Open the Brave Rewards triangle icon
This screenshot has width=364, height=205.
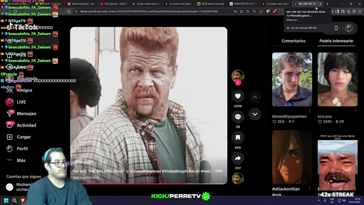tap(274, 11)
